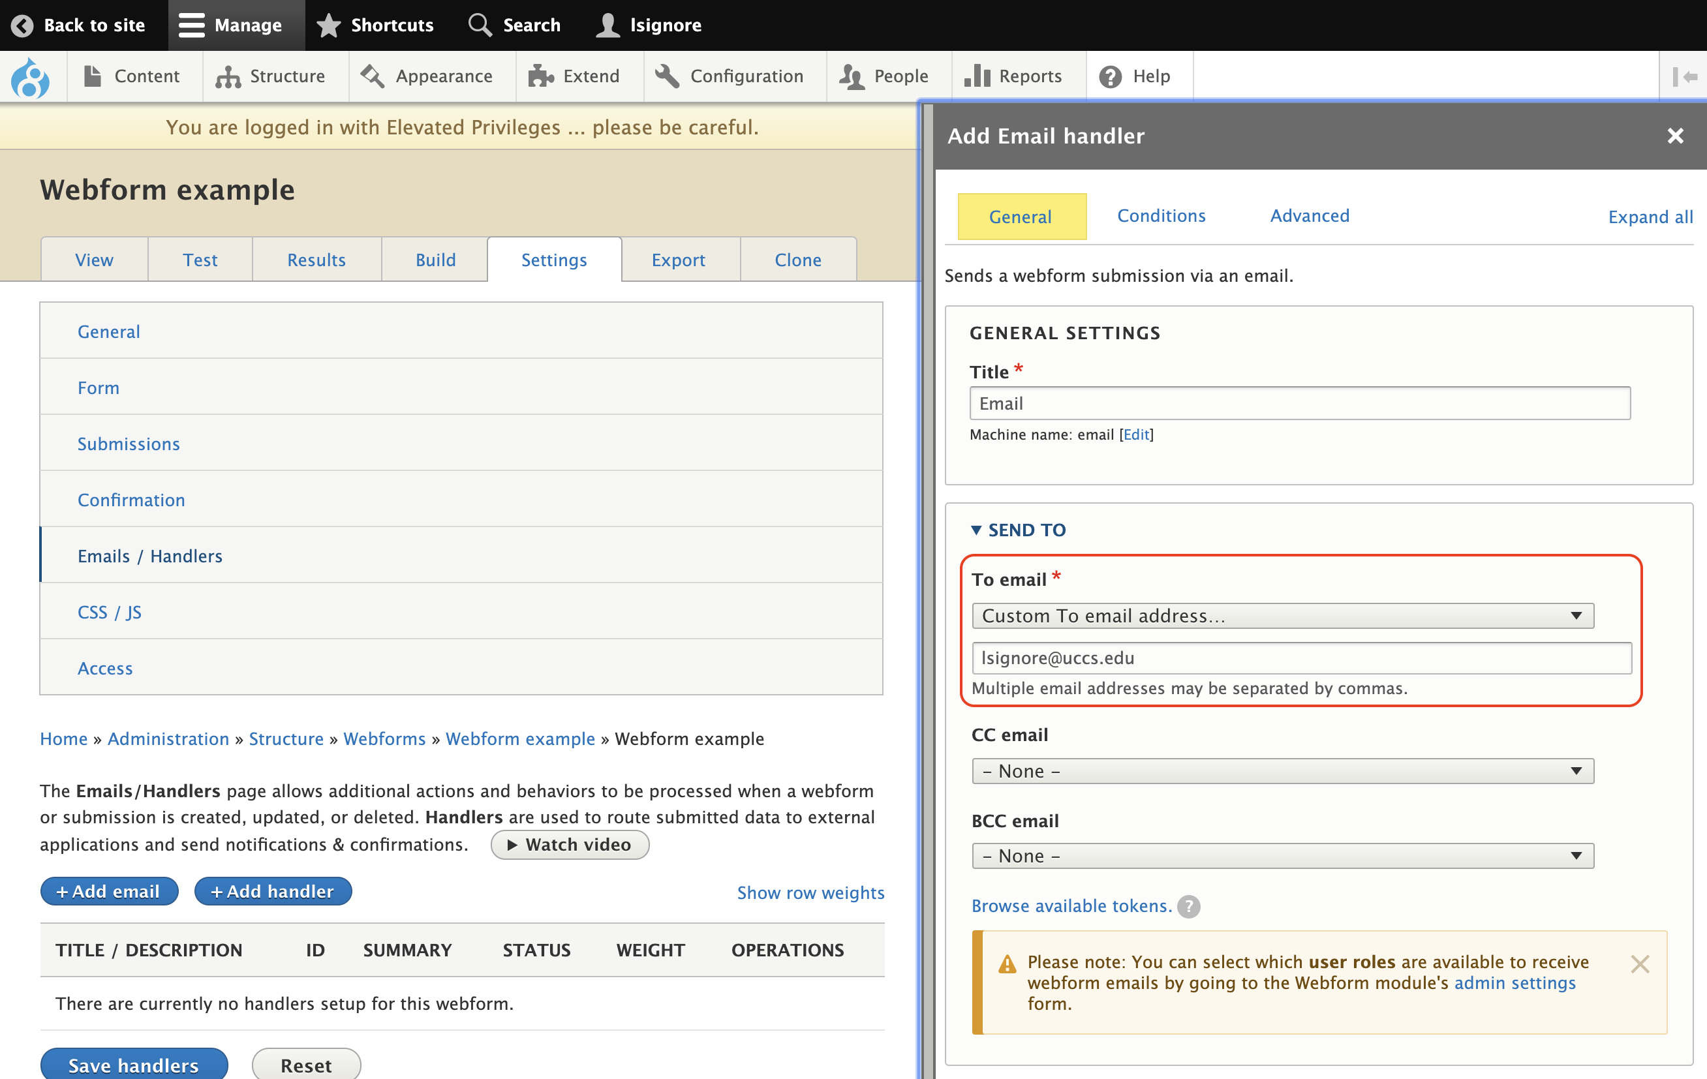The width and height of the screenshot is (1707, 1079).
Task: Go to Webform example breadcrumb link
Action: (x=519, y=738)
